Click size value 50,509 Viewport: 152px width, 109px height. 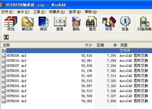(87, 96)
